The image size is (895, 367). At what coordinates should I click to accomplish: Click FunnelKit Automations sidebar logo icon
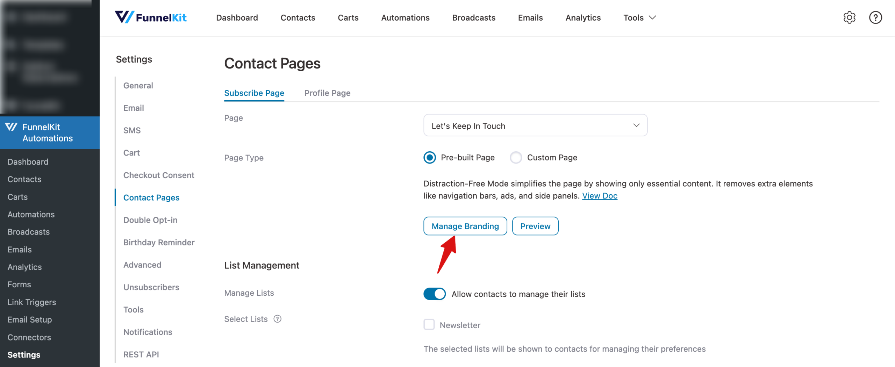coord(11,127)
